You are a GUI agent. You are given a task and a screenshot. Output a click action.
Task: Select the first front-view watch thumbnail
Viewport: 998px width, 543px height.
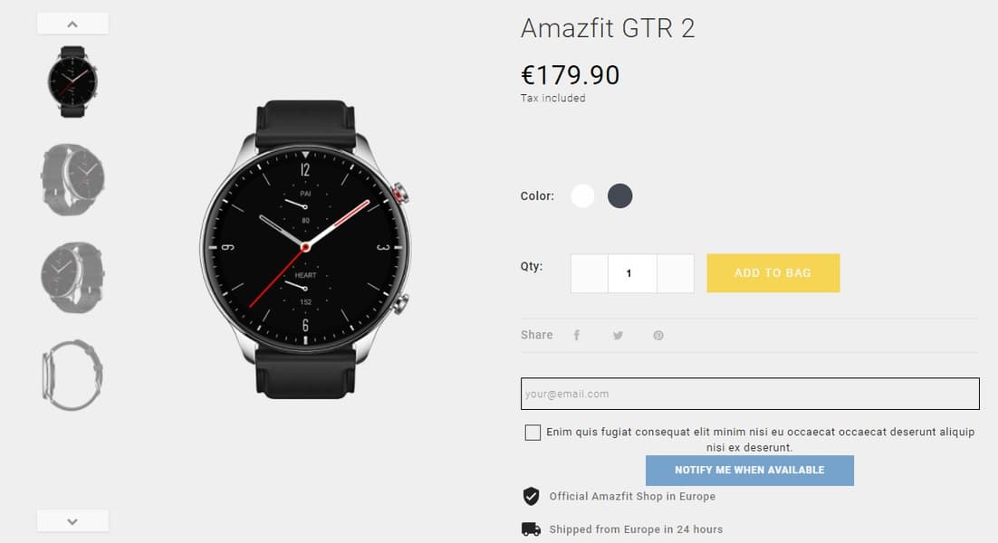[72, 81]
